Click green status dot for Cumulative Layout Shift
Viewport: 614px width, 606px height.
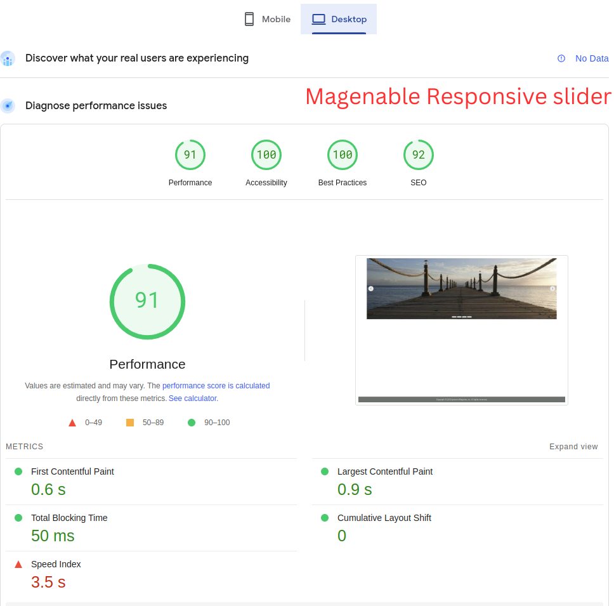(325, 517)
